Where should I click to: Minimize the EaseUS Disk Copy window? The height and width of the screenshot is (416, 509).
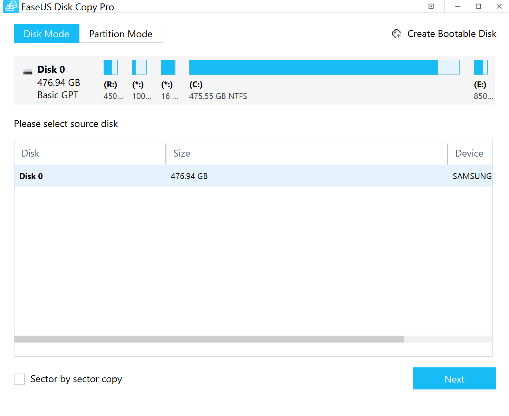point(458,6)
